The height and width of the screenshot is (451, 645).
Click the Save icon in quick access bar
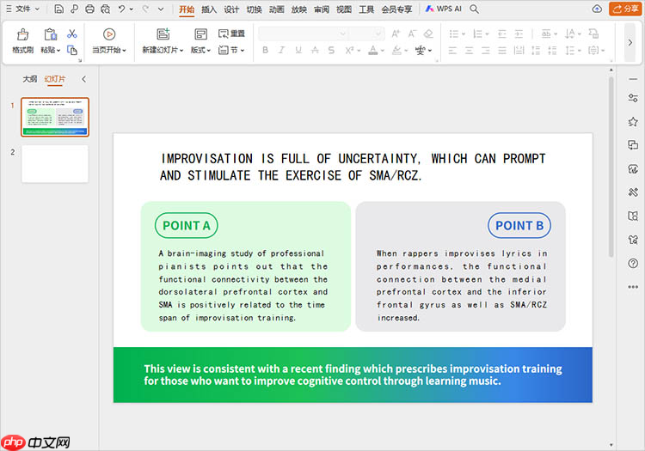click(x=58, y=9)
